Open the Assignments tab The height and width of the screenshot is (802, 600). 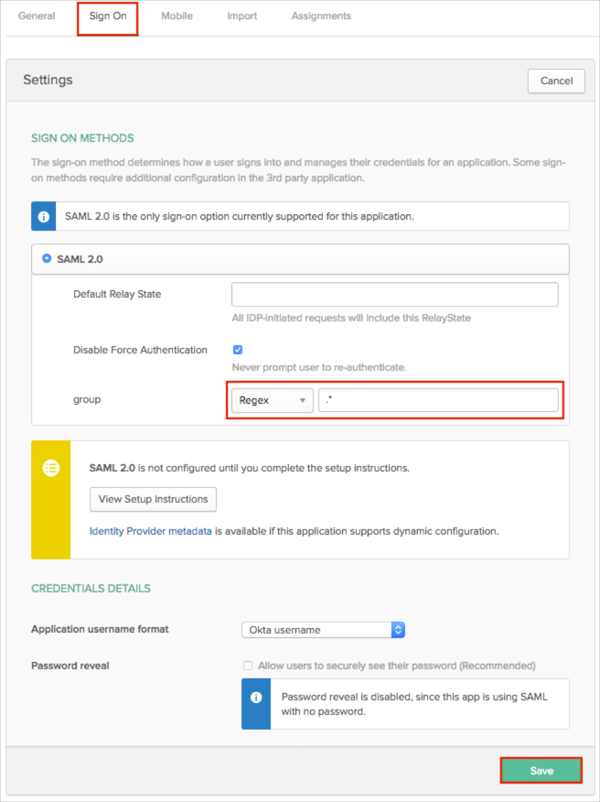(321, 16)
